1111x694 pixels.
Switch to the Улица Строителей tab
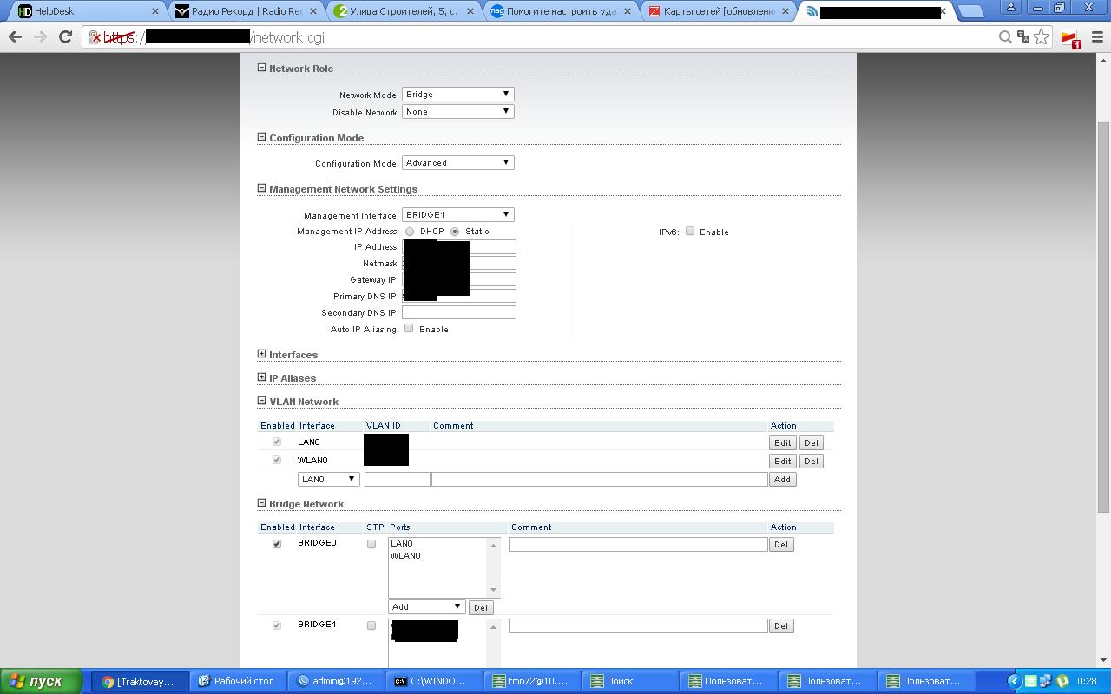pos(402,11)
